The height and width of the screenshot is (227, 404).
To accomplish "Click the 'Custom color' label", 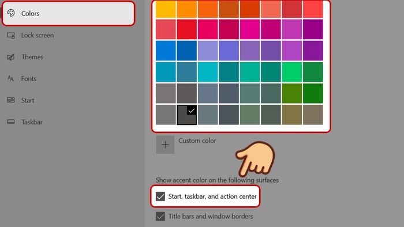I will [x=197, y=141].
